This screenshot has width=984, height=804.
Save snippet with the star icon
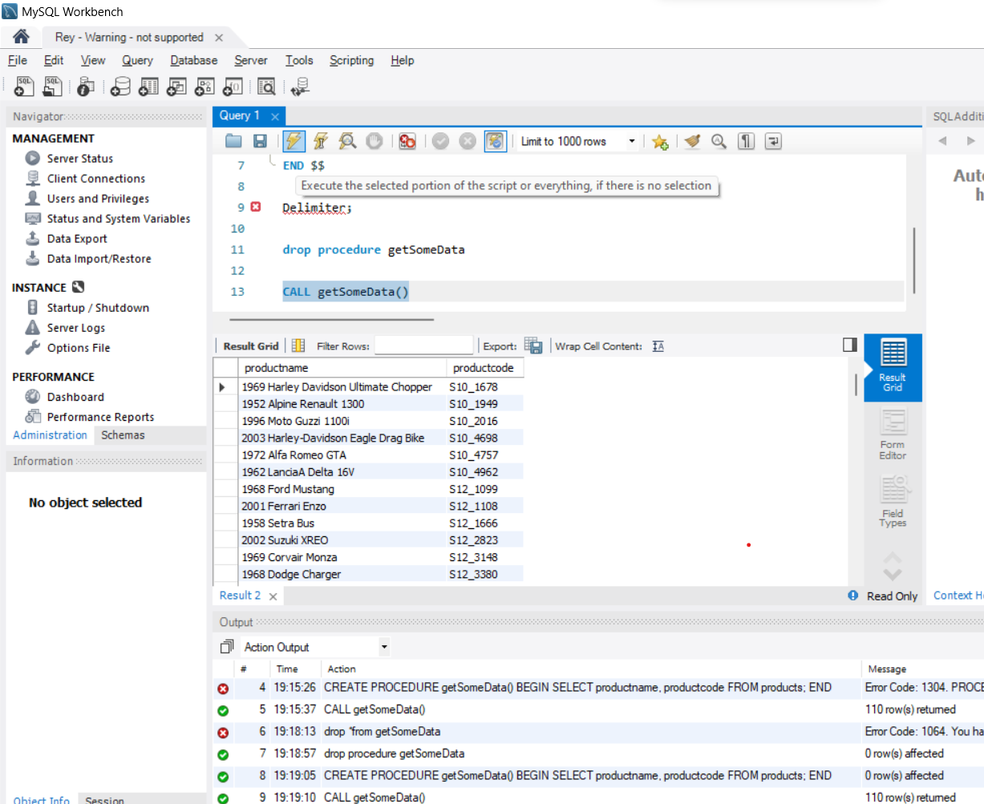[x=660, y=142]
